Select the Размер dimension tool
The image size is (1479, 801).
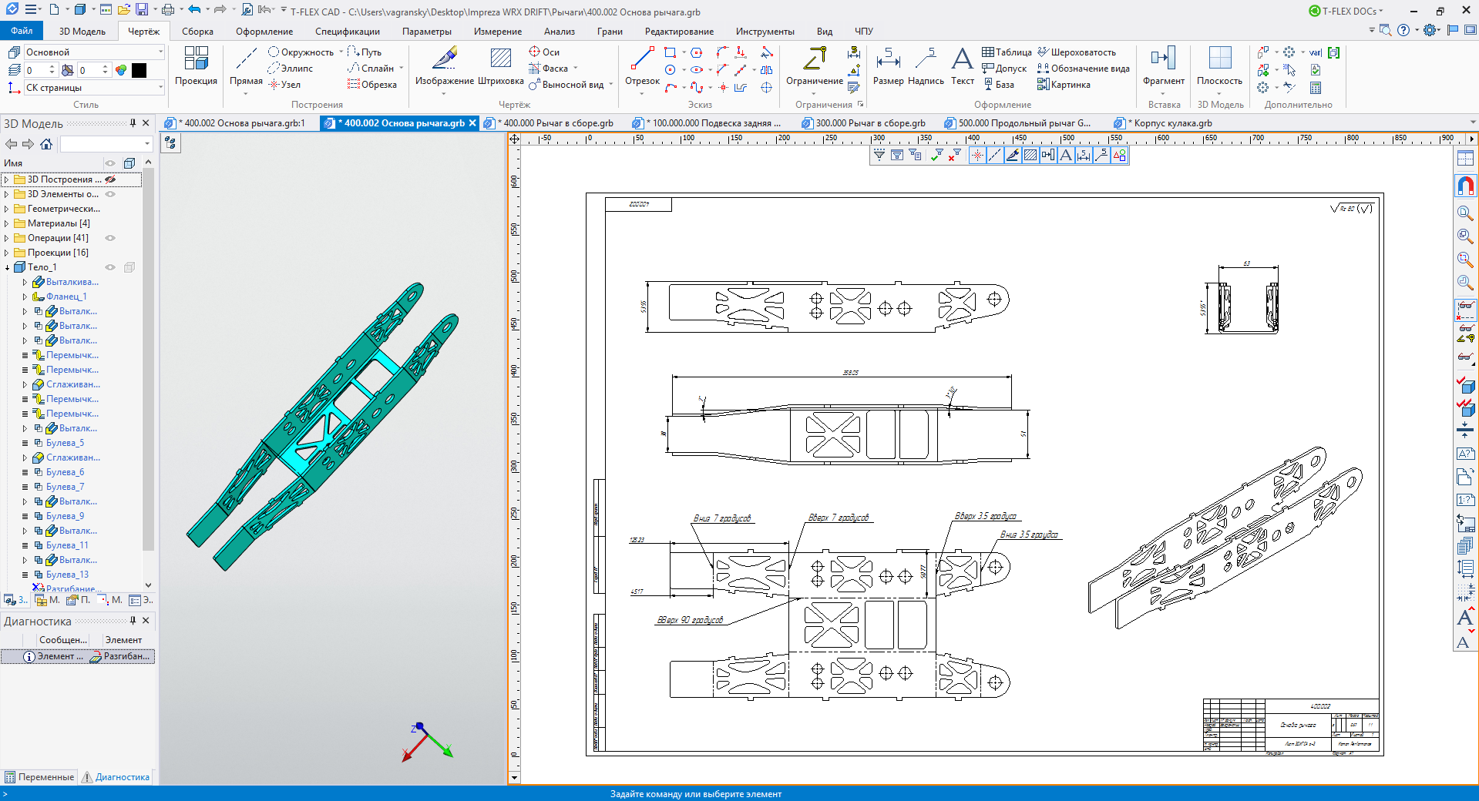click(x=888, y=65)
